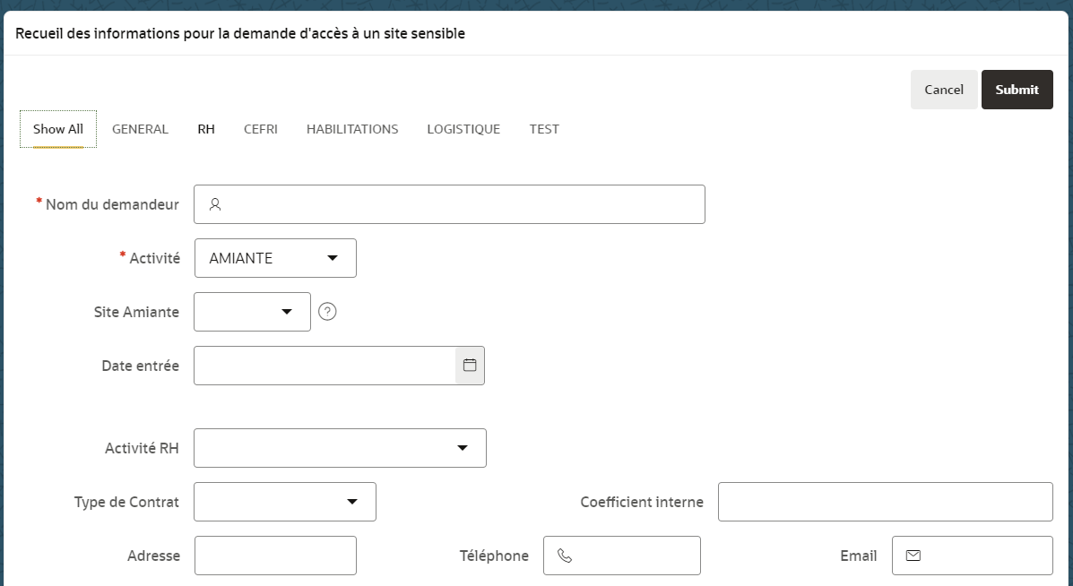Viewport: 1073px width, 586px height.
Task: Click the phone icon in the Téléphone field
Action: (x=562, y=556)
